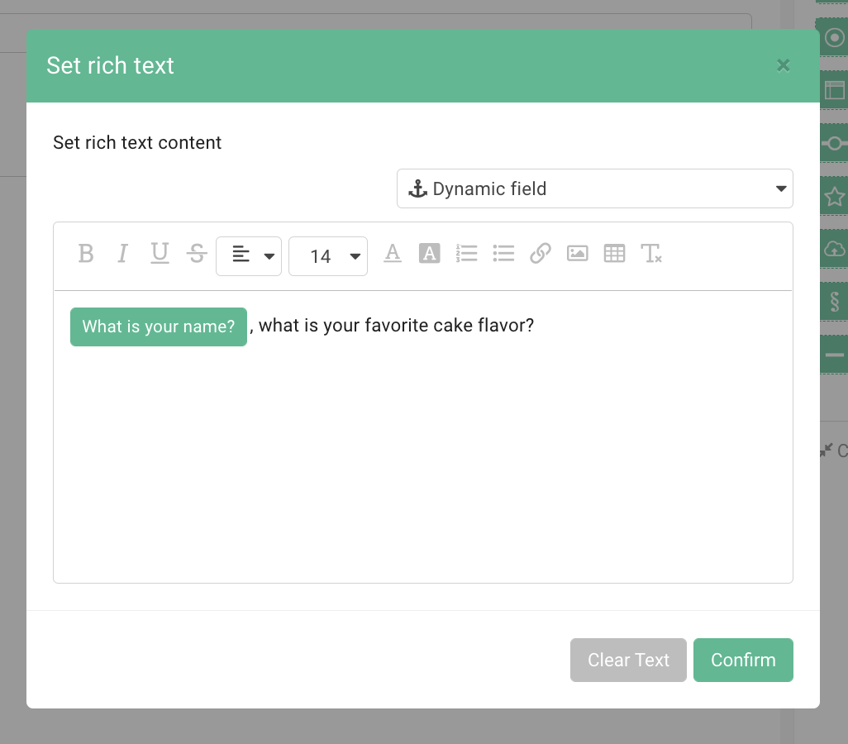
Task: Select the star icon in the sidebar
Action: tap(835, 196)
